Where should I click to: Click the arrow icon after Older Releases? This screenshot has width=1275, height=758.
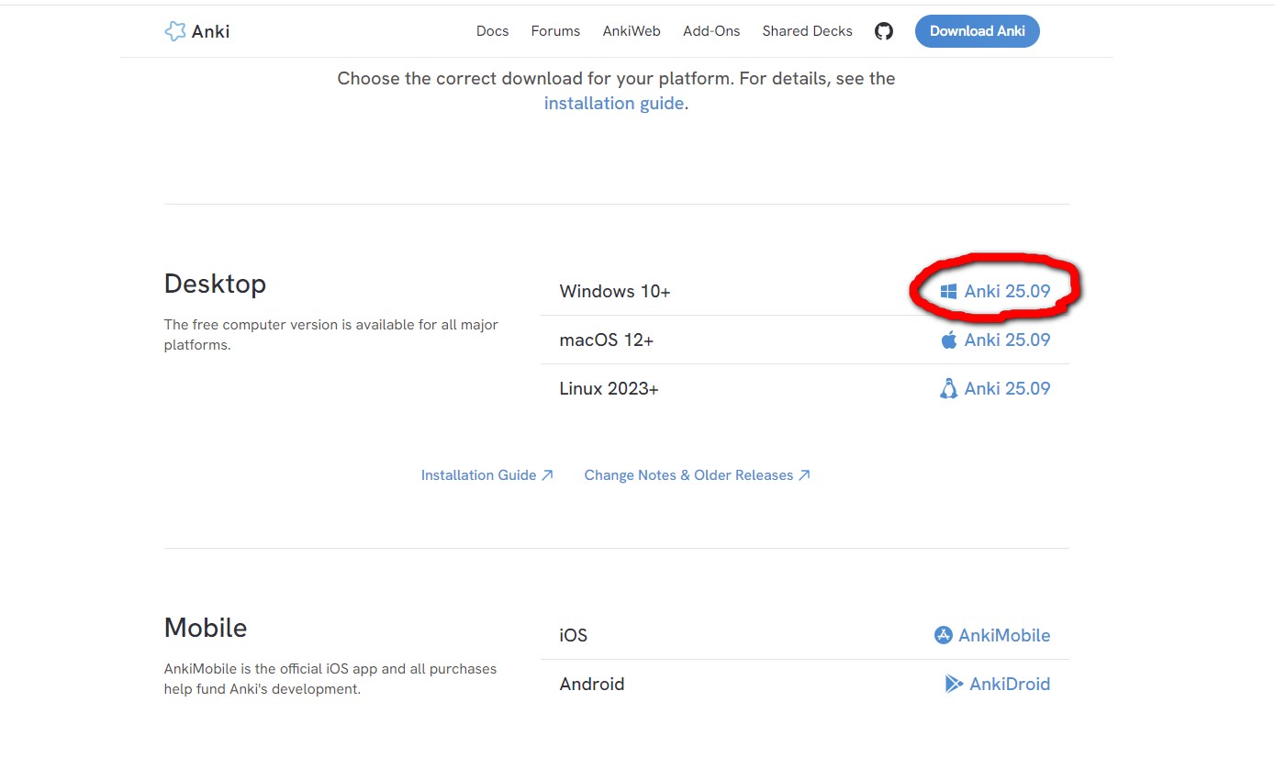[x=804, y=475]
